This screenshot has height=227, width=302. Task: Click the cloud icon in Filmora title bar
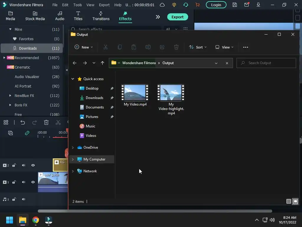pos(162,5)
